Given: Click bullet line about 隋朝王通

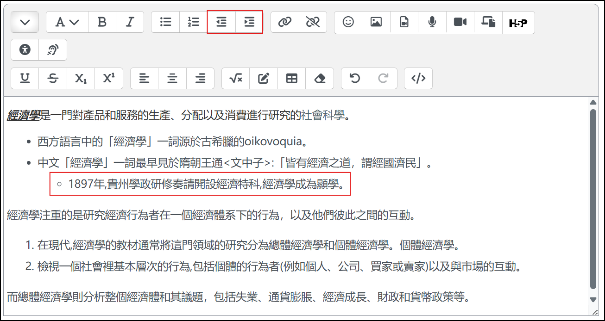Looking at the screenshot, I should (x=235, y=163).
